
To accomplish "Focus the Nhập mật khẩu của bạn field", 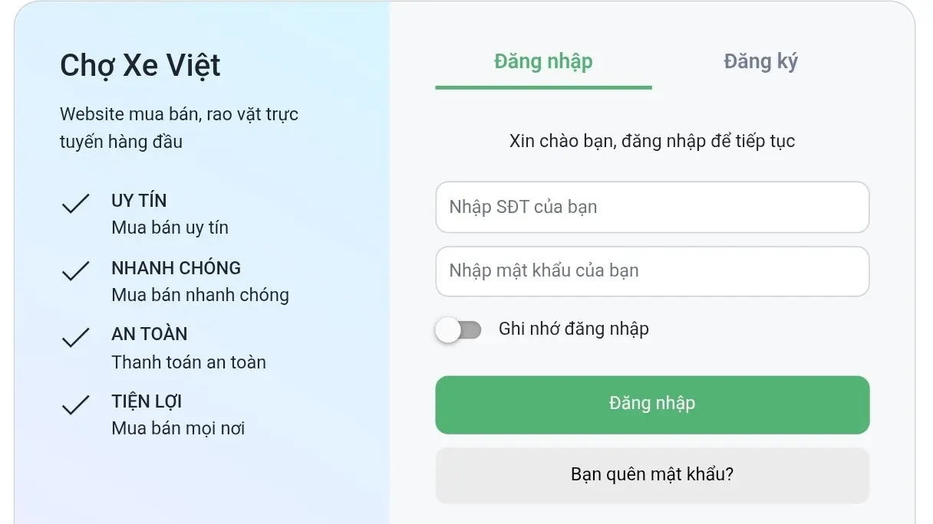I will click(x=652, y=271).
